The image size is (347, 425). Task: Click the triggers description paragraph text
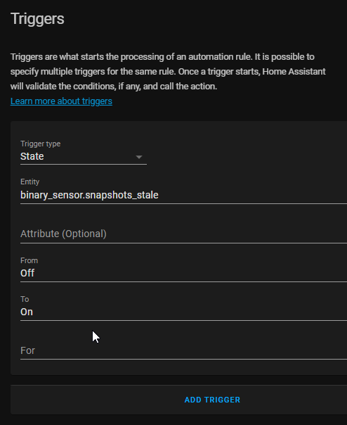(168, 72)
